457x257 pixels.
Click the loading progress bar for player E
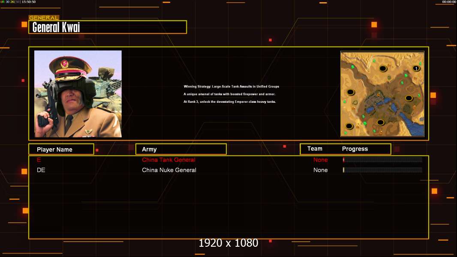coord(382,159)
